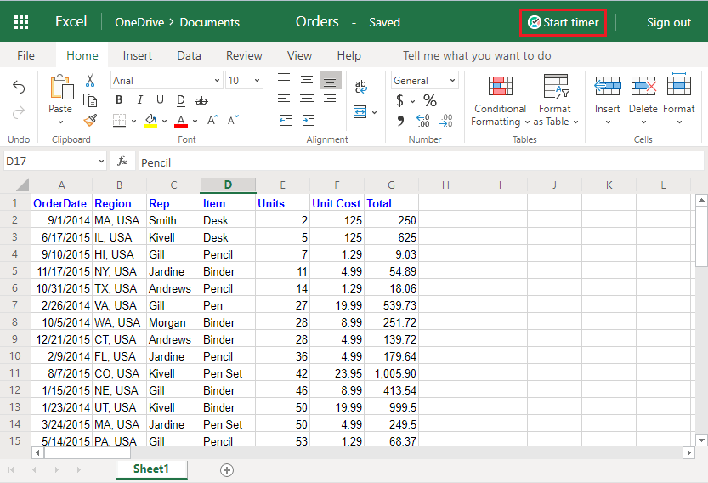
Task: Toggle Bold formatting
Action: (119, 99)
